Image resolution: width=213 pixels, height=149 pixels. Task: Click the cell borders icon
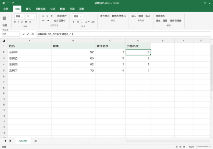tap(26, 22)
